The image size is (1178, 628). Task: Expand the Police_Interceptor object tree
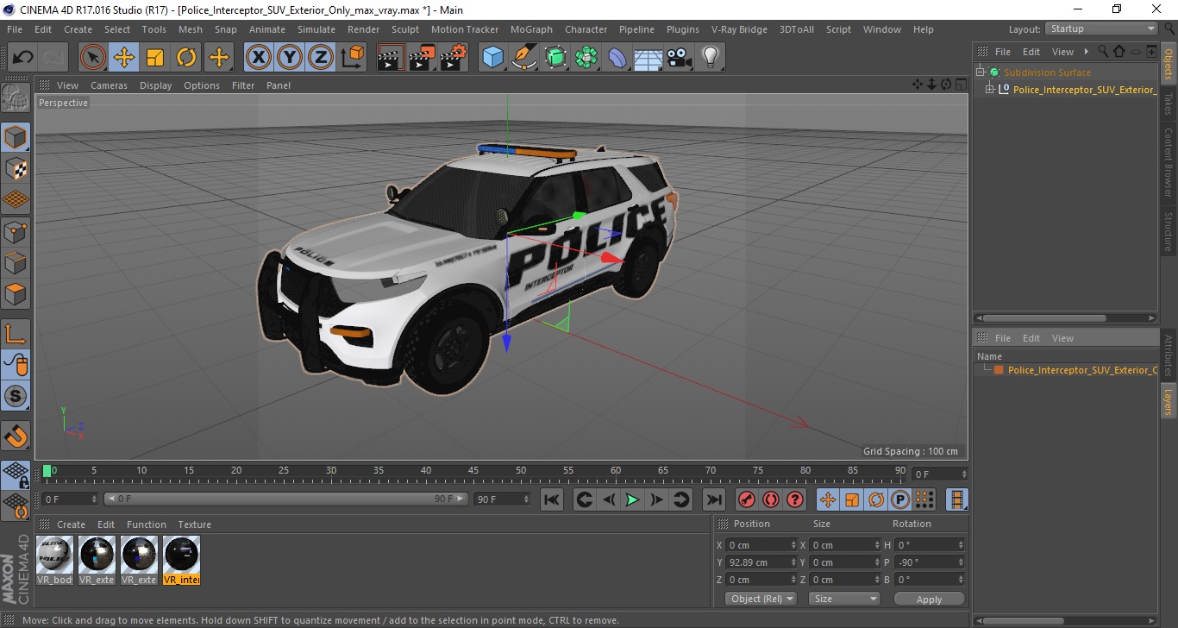(x=990, y=89)
